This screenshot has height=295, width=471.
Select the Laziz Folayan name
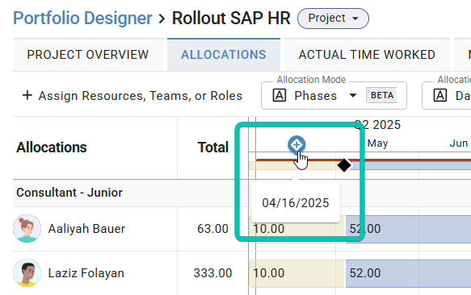point(86,273)
